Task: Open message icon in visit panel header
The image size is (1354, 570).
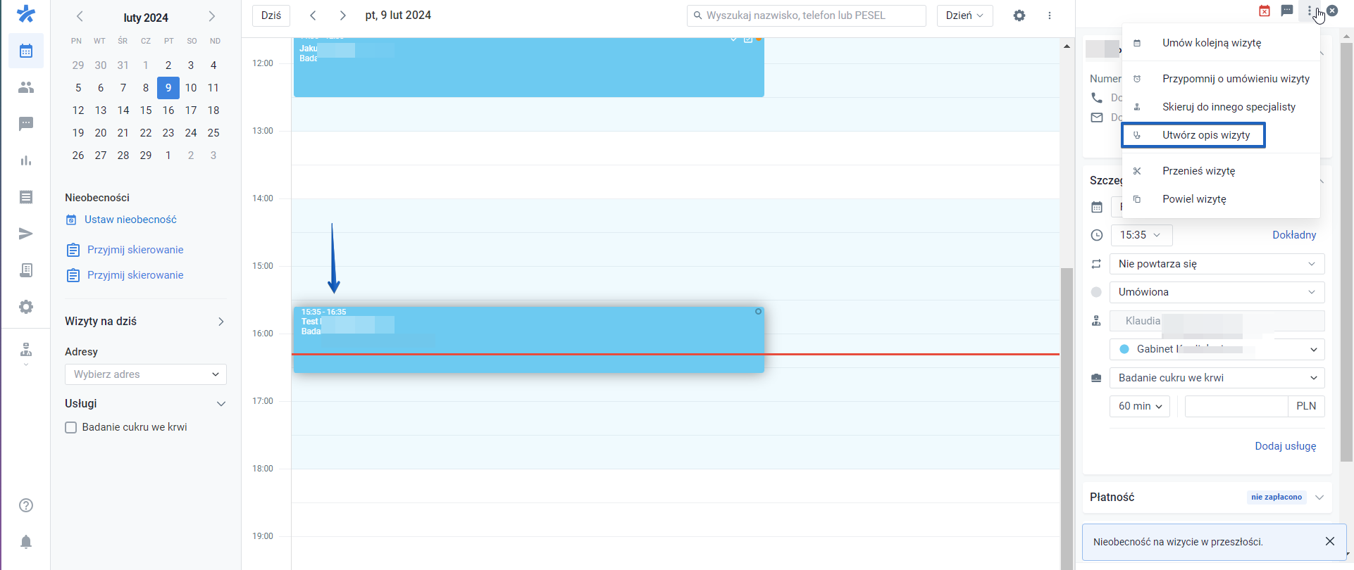Action: (1287, 11)
